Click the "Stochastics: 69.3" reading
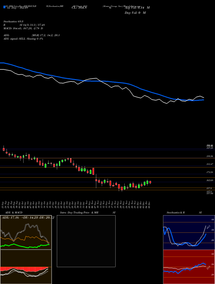 [13, 22]
